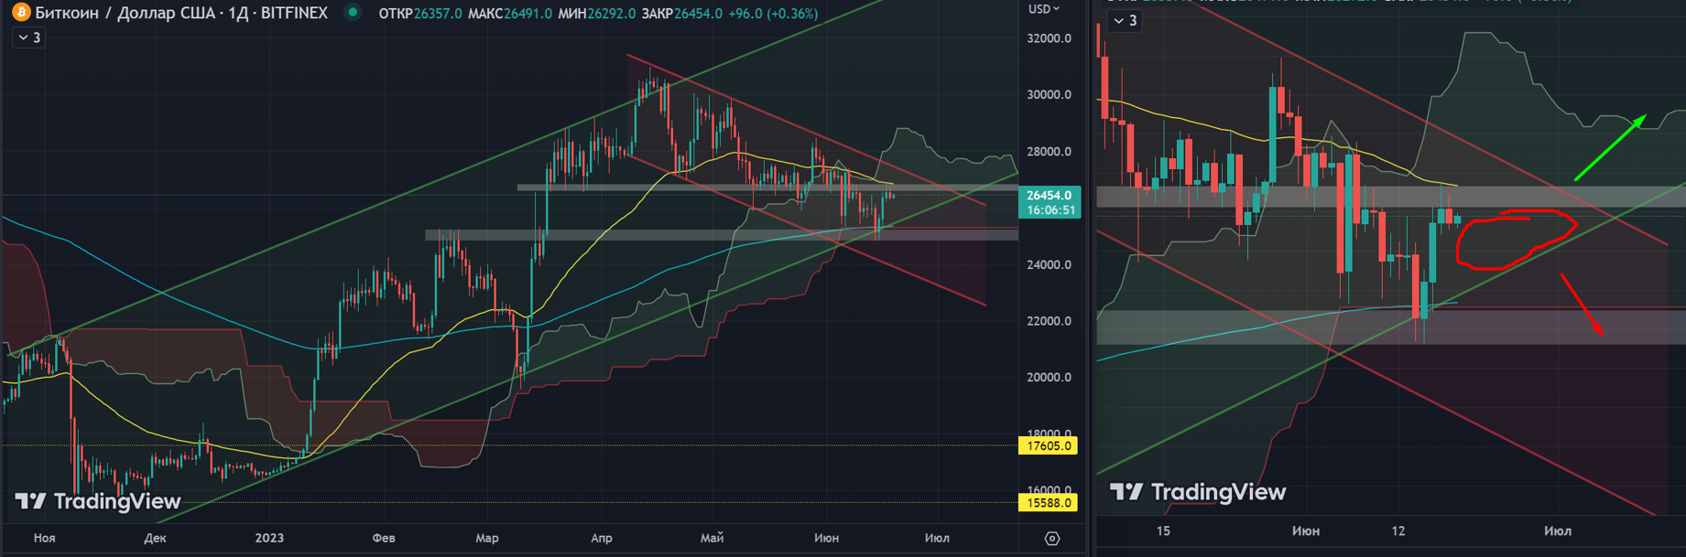Viewport: 1686px width, 557px height.
Task: Click the +96.0 (+0.36%) change value
Action: [x=773, y=14]
